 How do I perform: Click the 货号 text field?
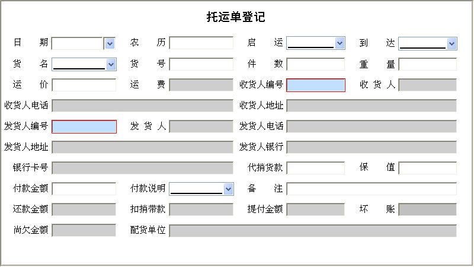click(201, 64)
